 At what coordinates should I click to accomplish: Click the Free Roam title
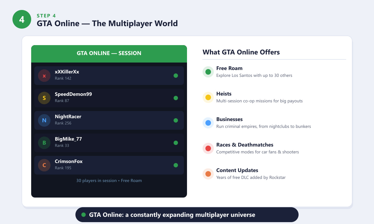click(229, 68)
